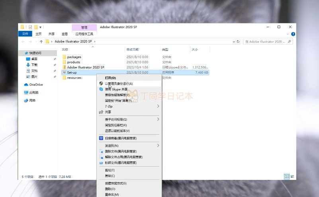Viewport: 319px width, 197px height.
Task: Open 桌面 in navigation pane
Action: coord(34,59)
